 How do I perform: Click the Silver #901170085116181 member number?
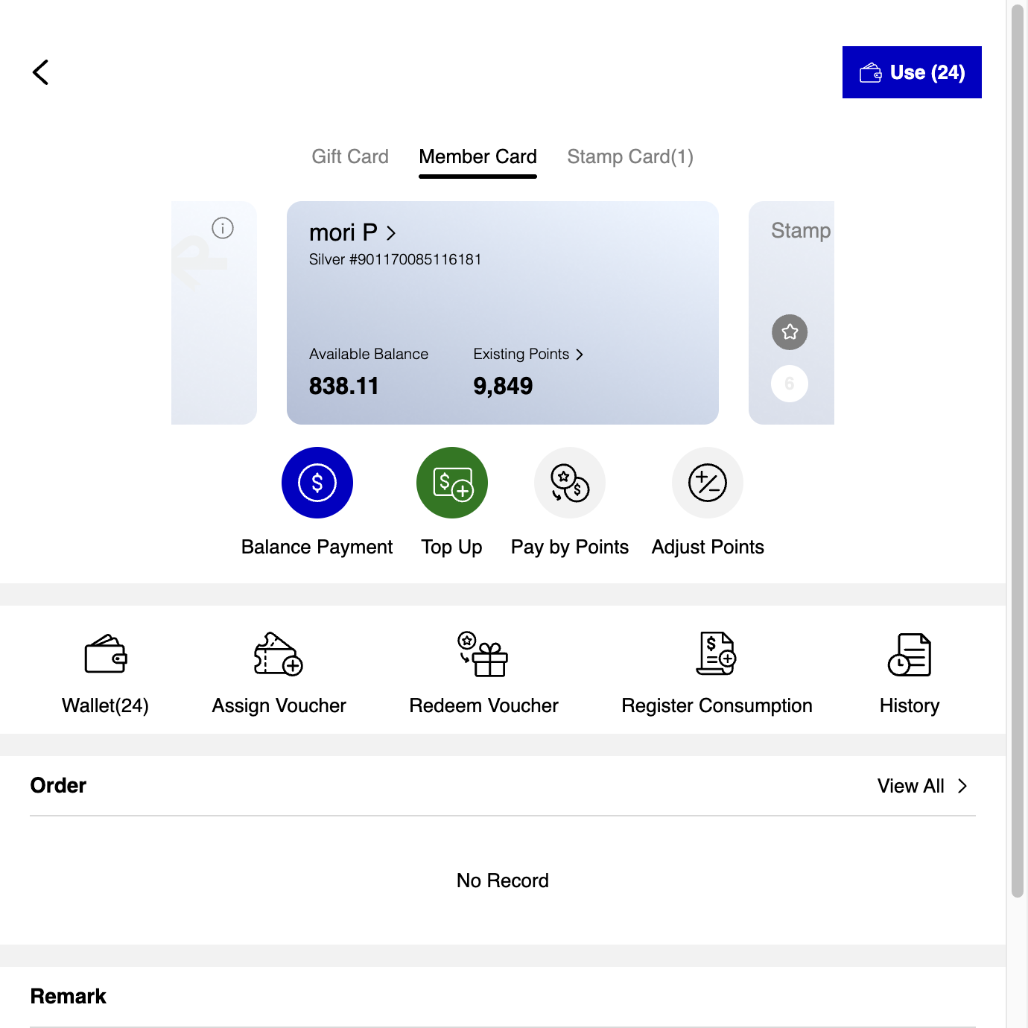396,259
